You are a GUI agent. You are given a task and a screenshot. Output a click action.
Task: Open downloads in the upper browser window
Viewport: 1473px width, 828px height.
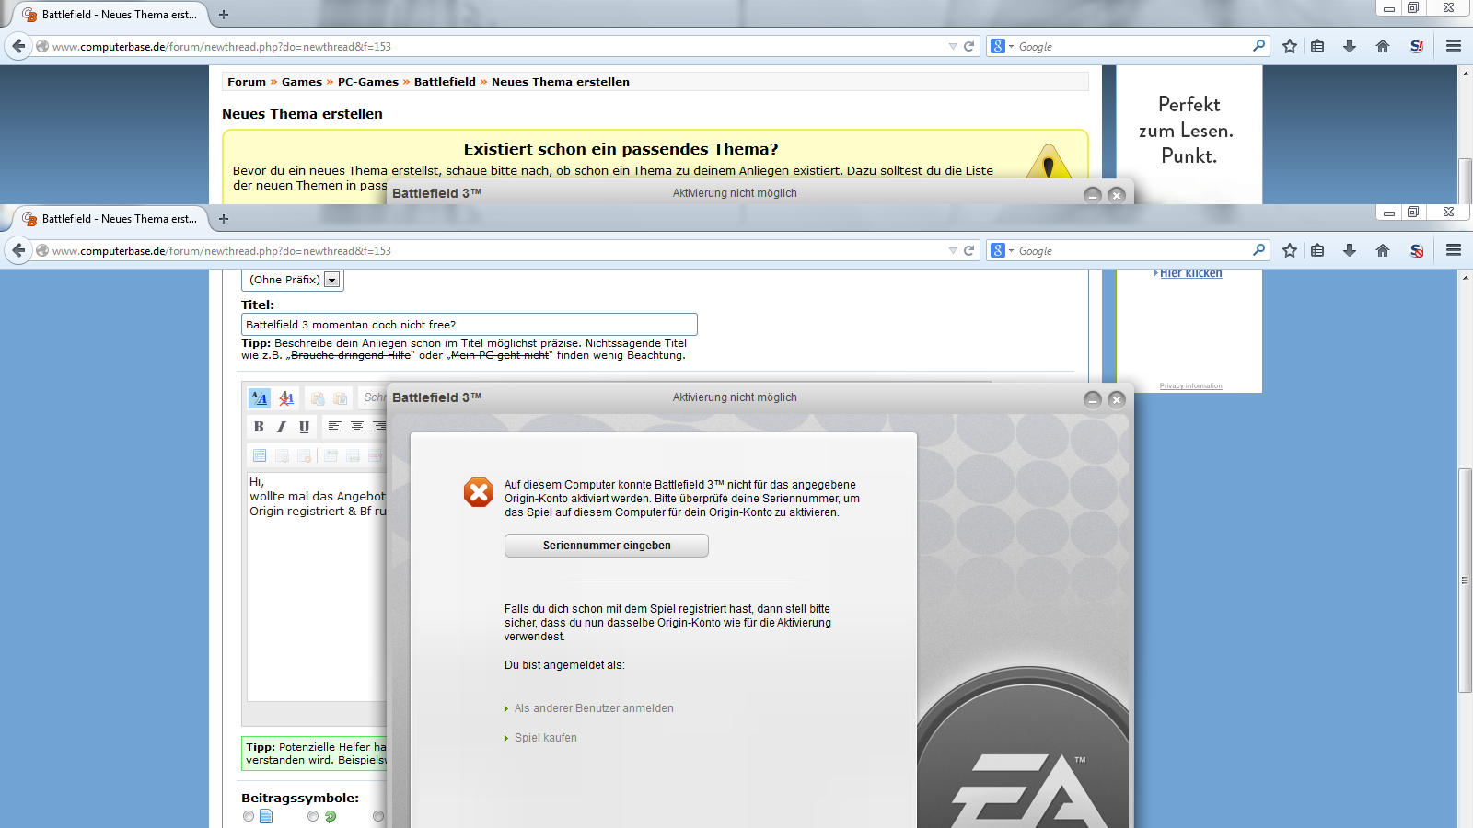(1350, 46)
